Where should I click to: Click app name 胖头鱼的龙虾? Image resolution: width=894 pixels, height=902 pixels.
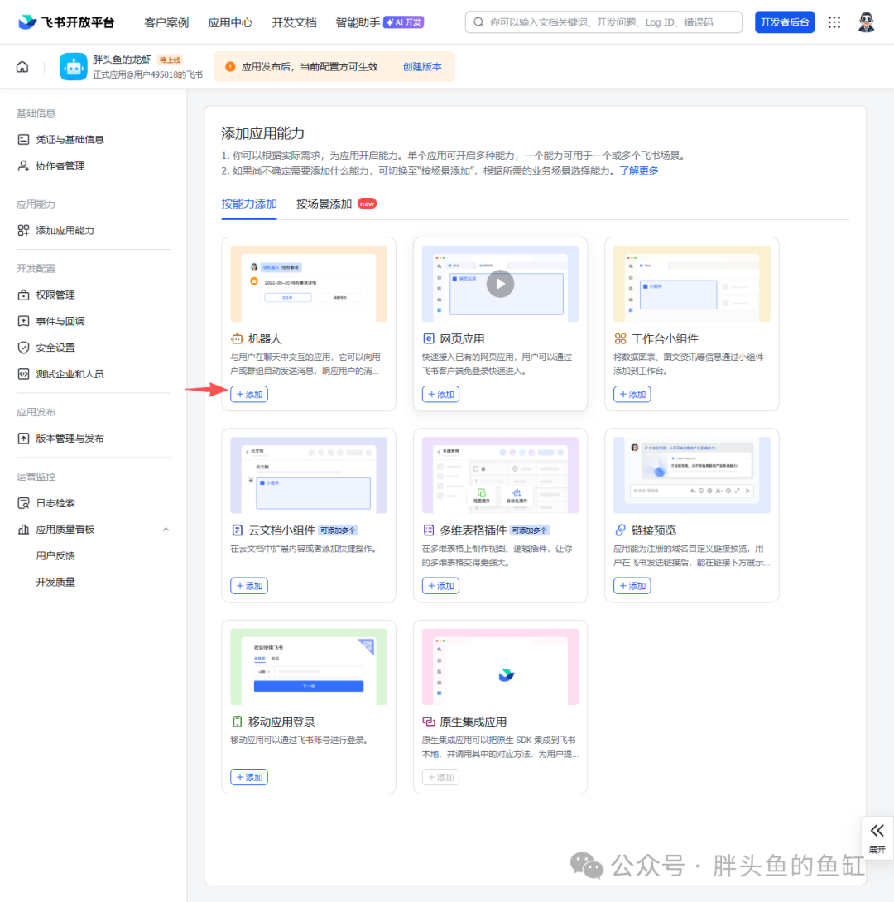tap(122, 60)
